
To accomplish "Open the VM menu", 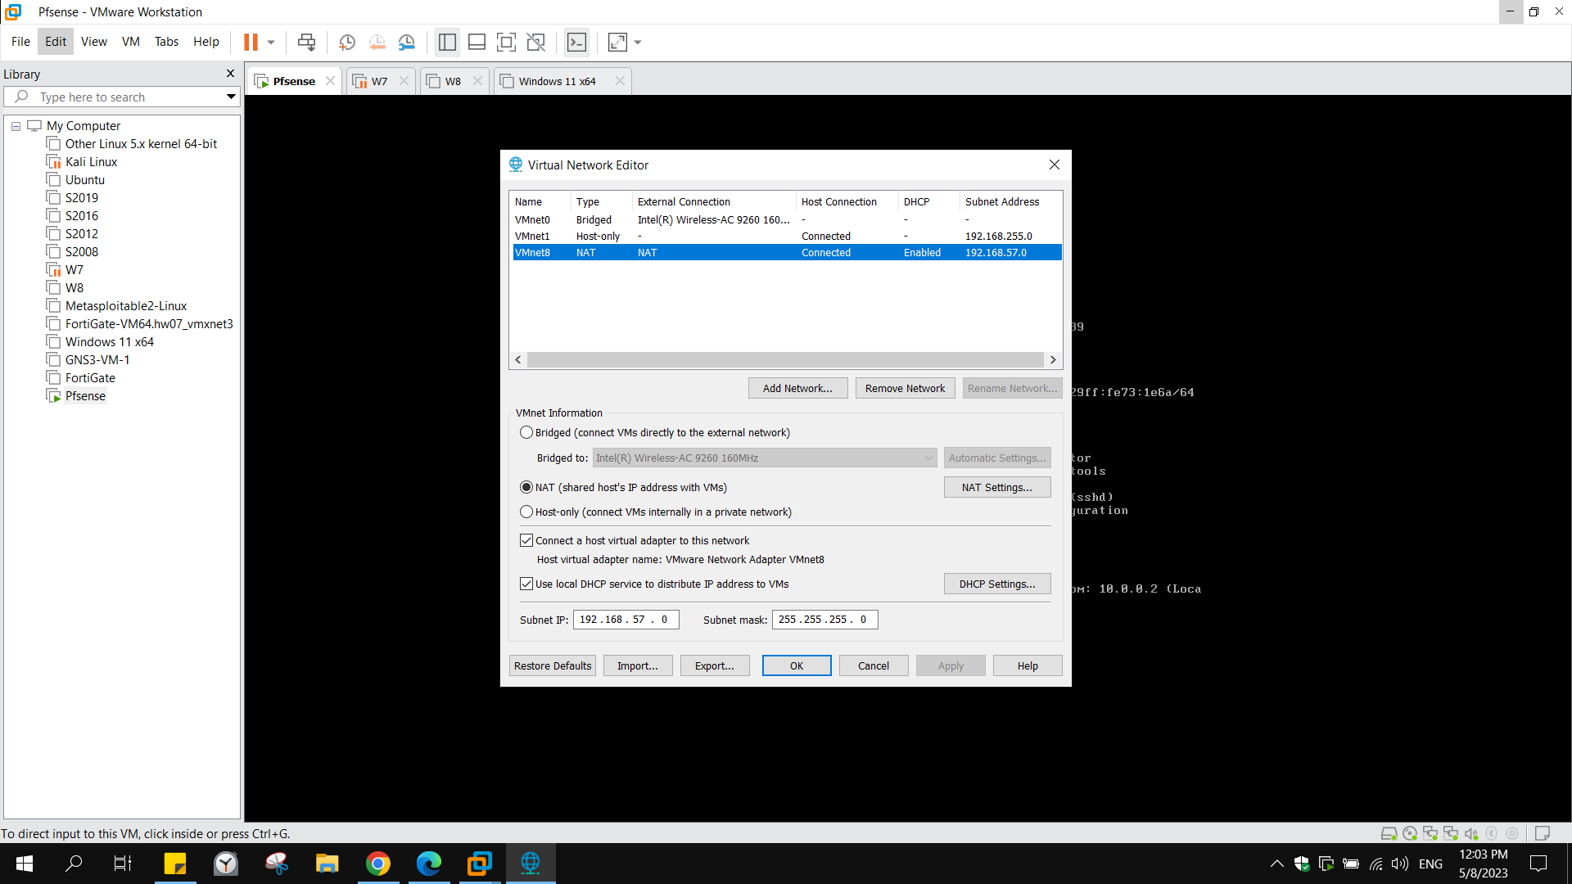I will point(130,42).
